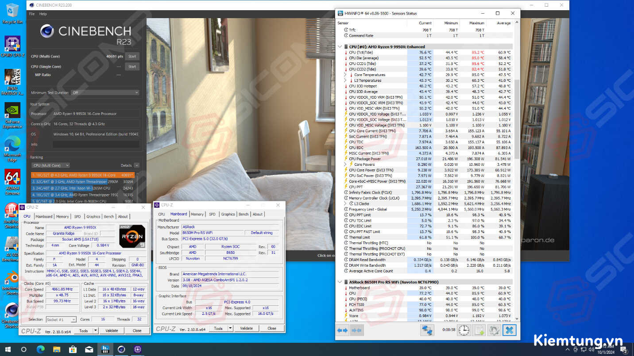Screen dimensions: 634x356
Task: Open the Windows Start menu
Action: click(x=8, y=349)
